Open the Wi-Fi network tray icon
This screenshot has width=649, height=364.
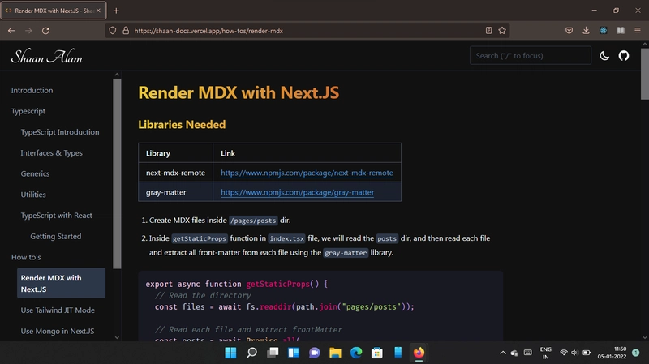[x=563, y=353]
